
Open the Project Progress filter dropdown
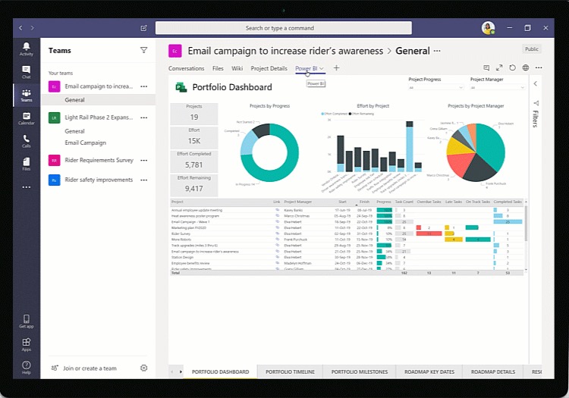click(x=435, y=88)
